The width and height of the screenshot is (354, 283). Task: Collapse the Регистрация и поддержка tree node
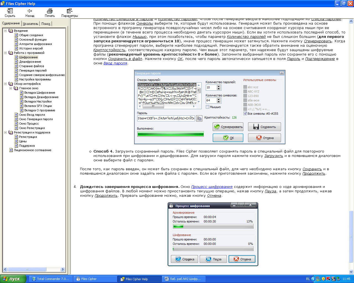point(6,132)
